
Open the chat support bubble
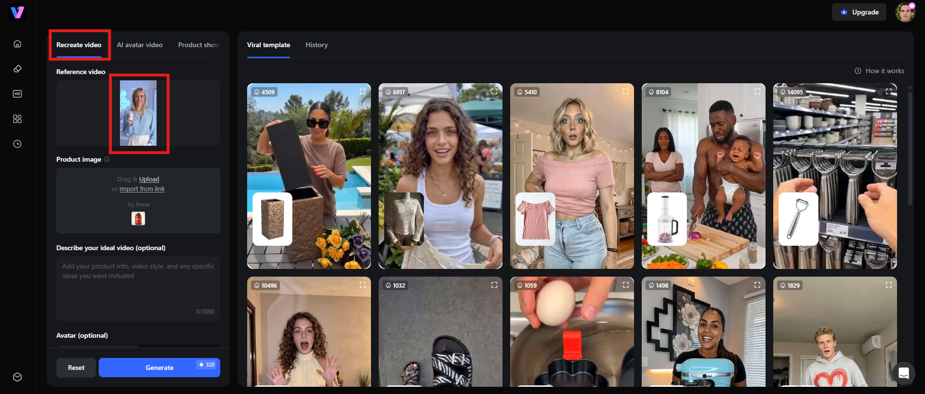[904, 373]
